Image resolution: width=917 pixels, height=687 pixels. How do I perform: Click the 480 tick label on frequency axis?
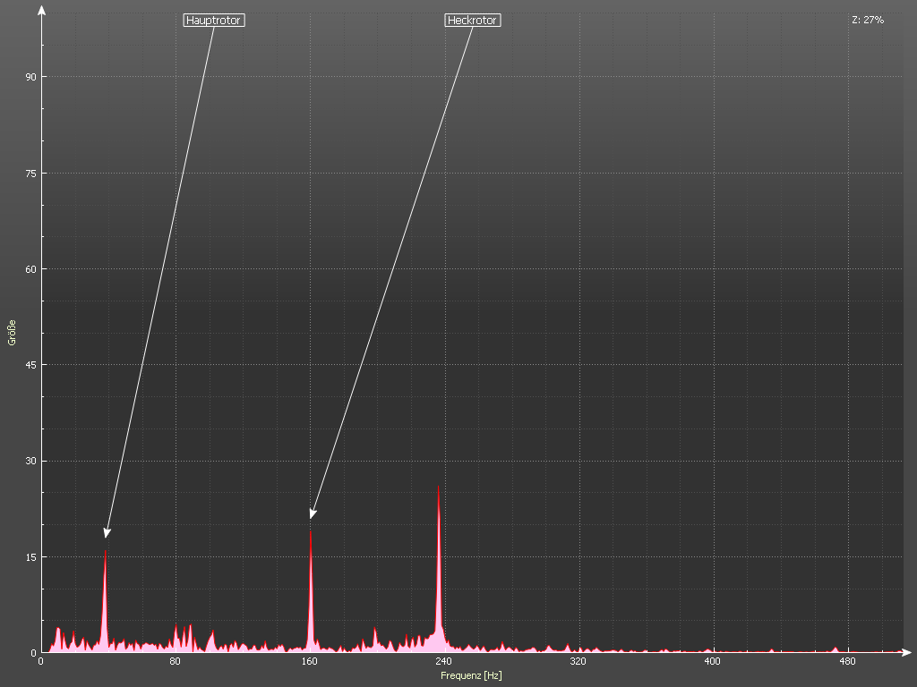pos(846,662)
